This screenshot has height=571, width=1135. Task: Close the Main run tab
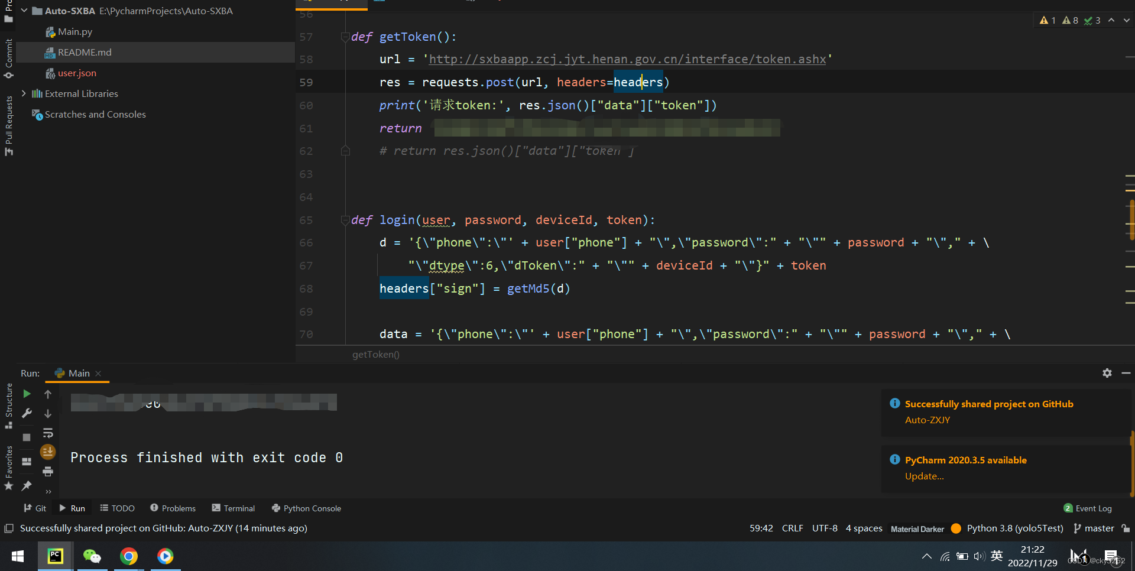pyautogui.click(x=99, y=374)
